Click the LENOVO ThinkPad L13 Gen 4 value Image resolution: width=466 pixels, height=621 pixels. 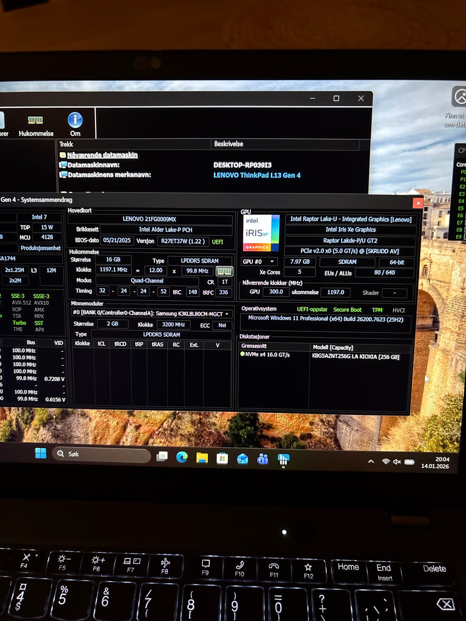click(x=257, y=175)
